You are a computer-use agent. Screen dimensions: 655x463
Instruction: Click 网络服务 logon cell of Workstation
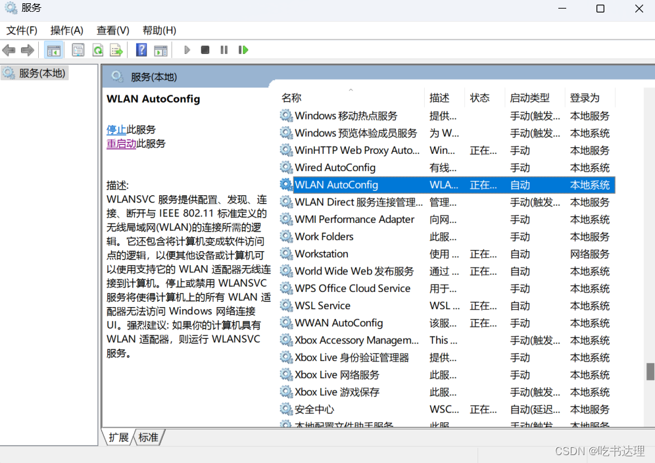[x=589, y=254]
